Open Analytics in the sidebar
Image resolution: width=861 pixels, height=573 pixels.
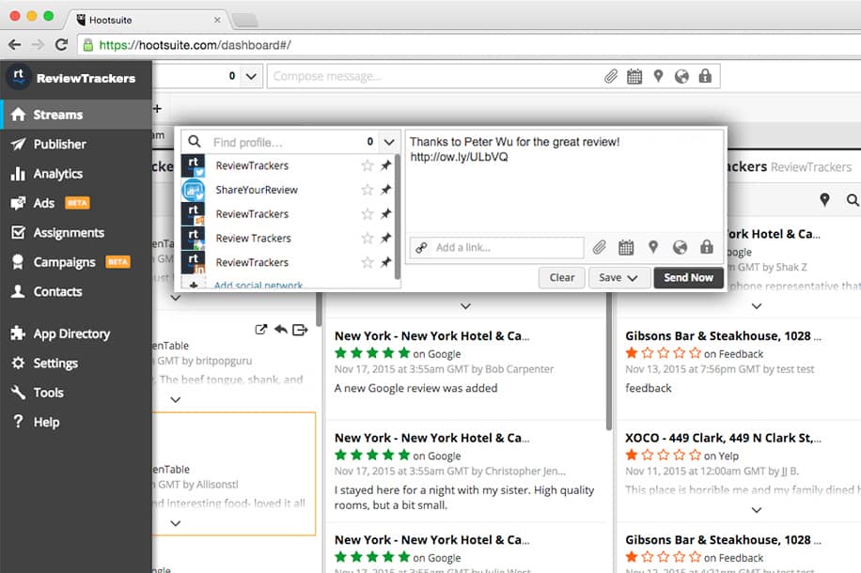pyautogui.click(x=76, y=174)
